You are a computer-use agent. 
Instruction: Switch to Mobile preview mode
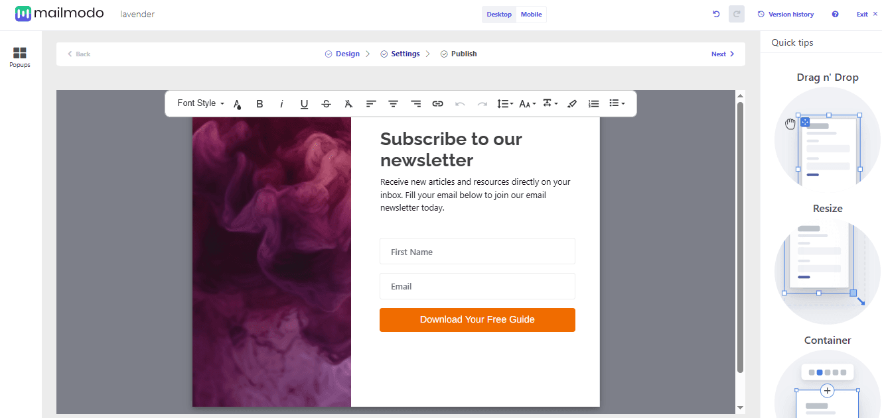click(x=531, y=14)
